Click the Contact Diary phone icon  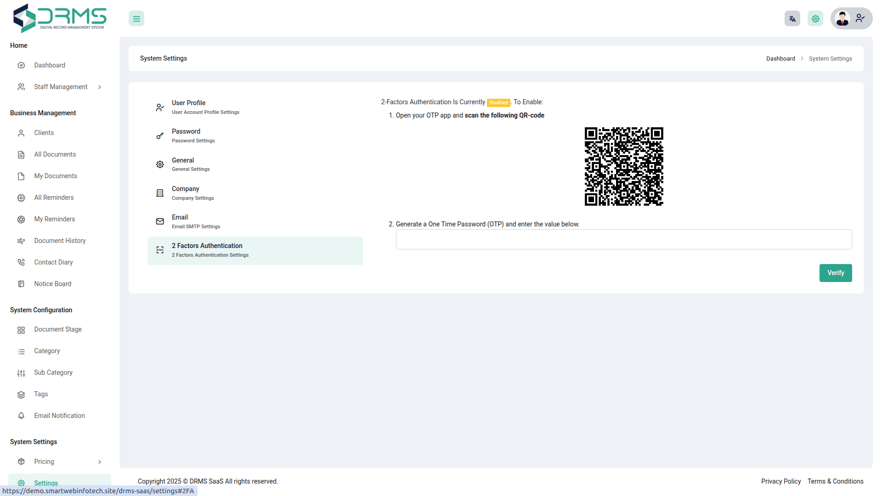pyautogui.click(x=21, y=262)
